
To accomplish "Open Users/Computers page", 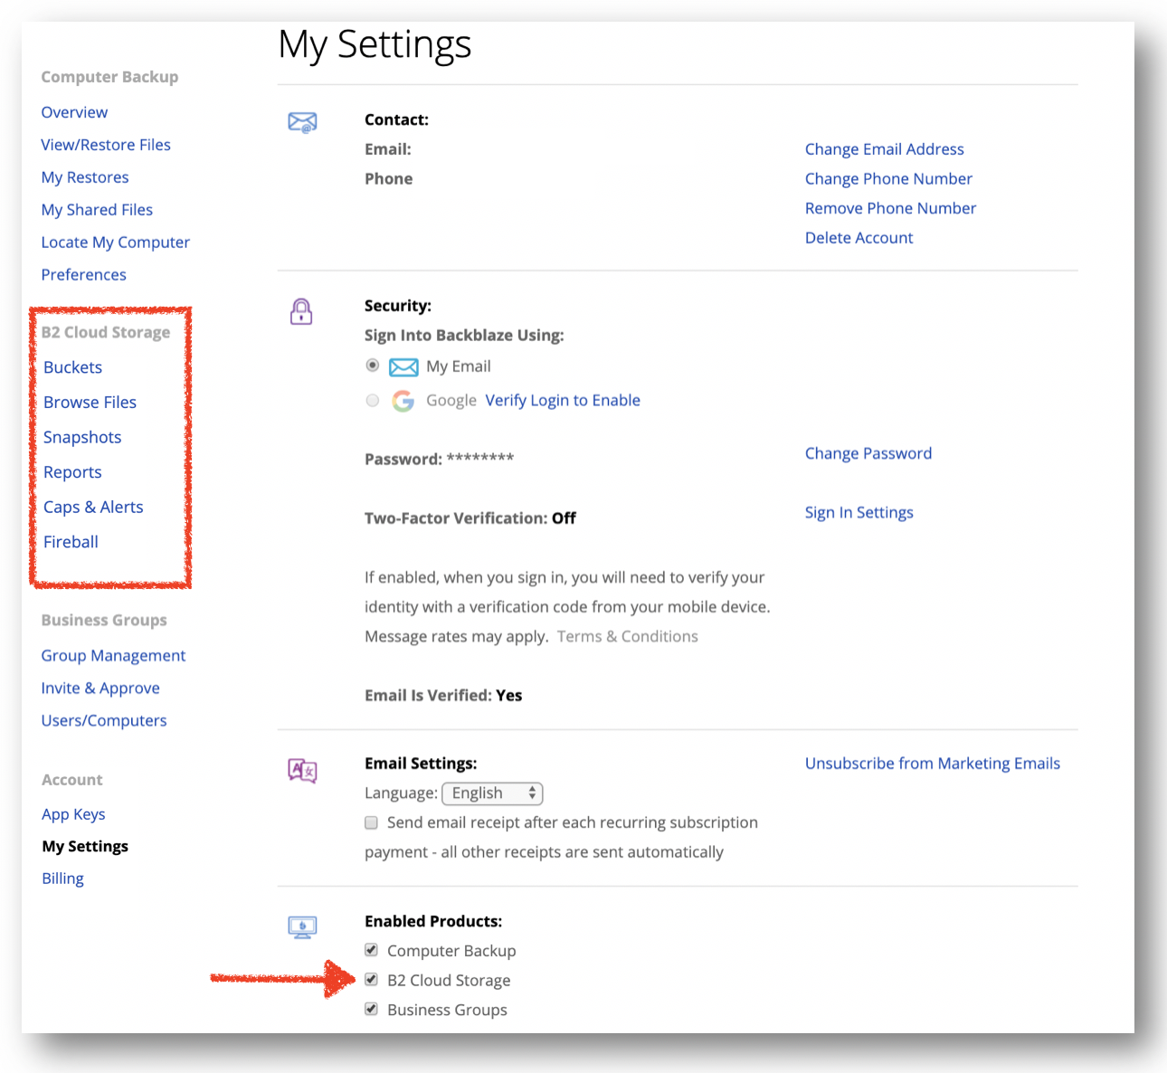I will coord(104,721).
